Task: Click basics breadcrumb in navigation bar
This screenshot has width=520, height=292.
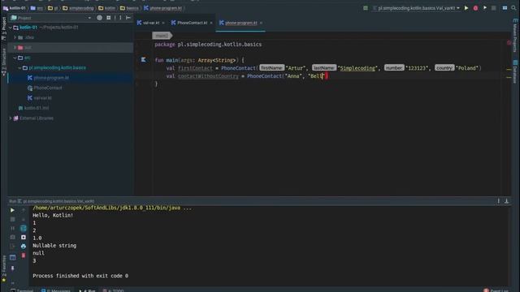Action: point(129,8)
